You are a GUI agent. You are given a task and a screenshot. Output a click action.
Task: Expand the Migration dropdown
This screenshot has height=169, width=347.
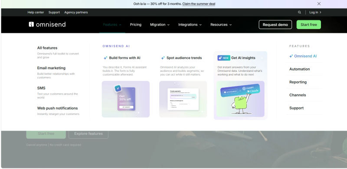point(160,25)
